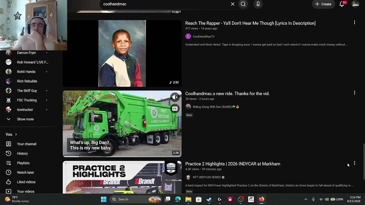Screen dimensions: 365x205
Task: Open the green garbage truck video thumbnail
Action: point(122,124)
